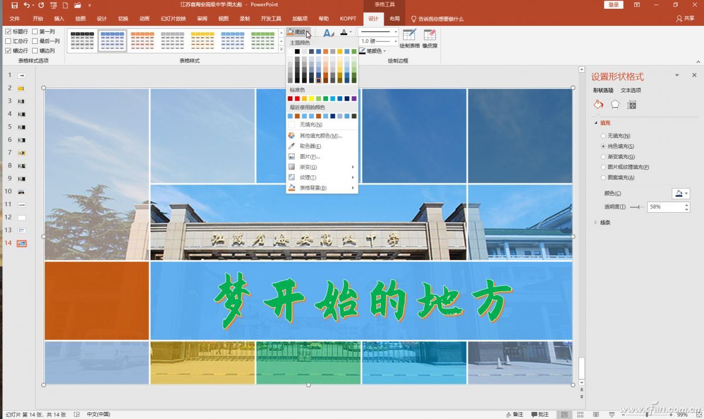
Task: Open the pen weight 1.0 pt dropdown
Action: tap(397, 40)
